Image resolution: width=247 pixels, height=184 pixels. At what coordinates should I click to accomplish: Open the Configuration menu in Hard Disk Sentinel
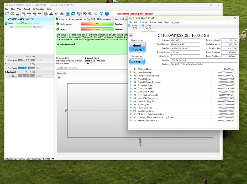coord(38,9)
